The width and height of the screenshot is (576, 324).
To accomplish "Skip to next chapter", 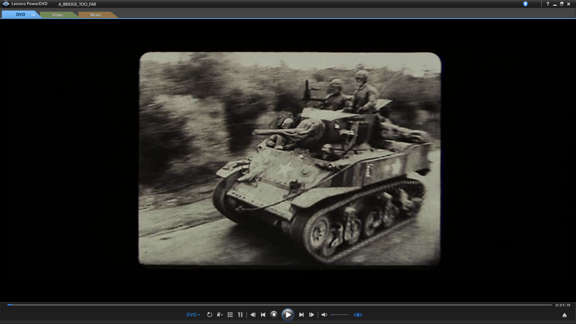I will 301,314.
